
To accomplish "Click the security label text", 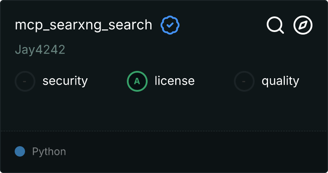I will 65,81.
